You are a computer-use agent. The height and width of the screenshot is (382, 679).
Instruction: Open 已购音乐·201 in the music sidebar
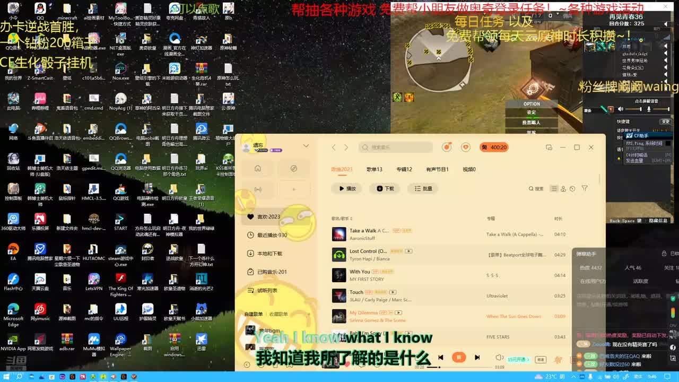tap(276, 272)
